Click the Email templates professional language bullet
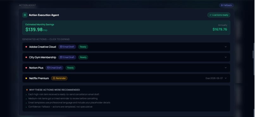 (x=69, y=102)
